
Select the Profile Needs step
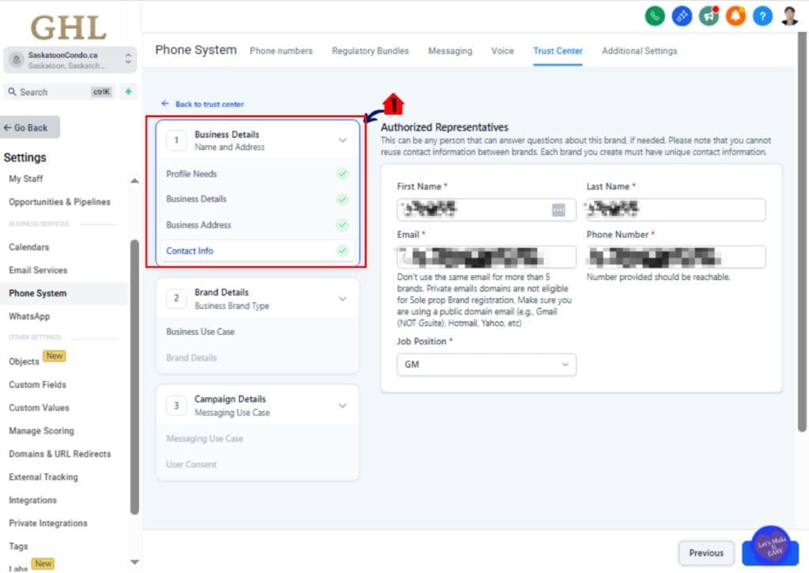191,174
